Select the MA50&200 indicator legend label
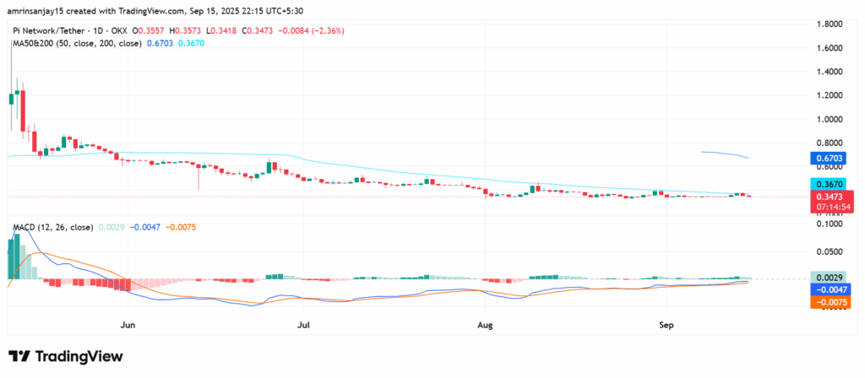This screenshot has width=865, height=378. click(x=78, y=43)
